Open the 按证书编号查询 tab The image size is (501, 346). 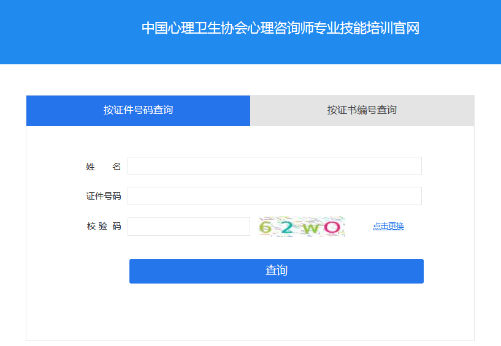pos(362,110)
